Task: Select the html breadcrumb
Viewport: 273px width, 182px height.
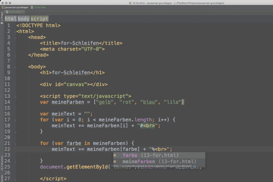Action: click(10, 19)
